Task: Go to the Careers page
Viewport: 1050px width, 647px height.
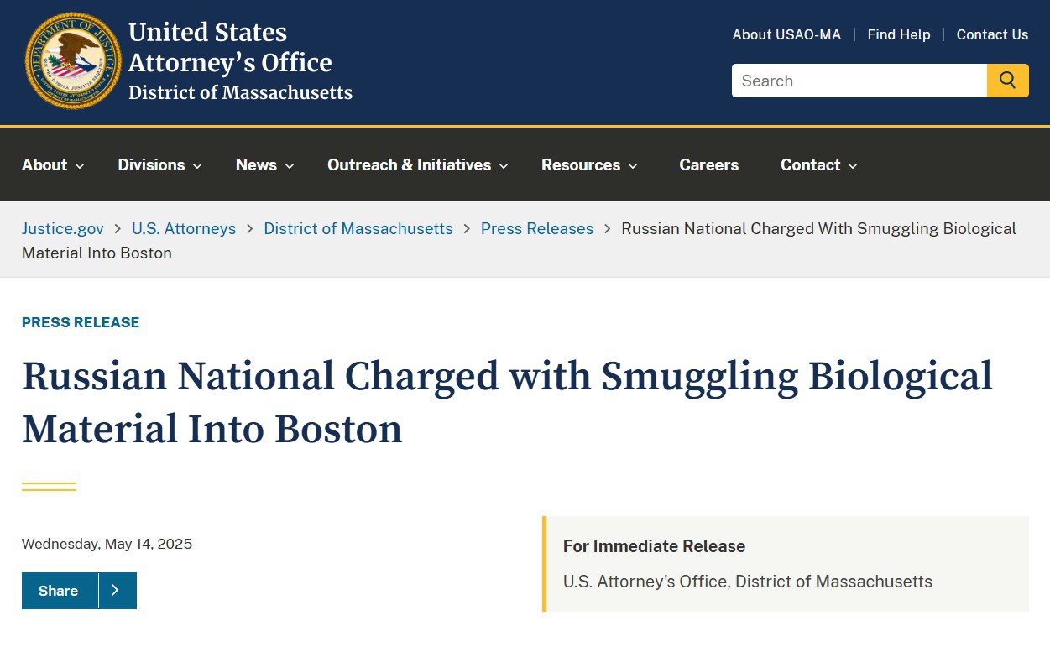Action: click(709, 165)
